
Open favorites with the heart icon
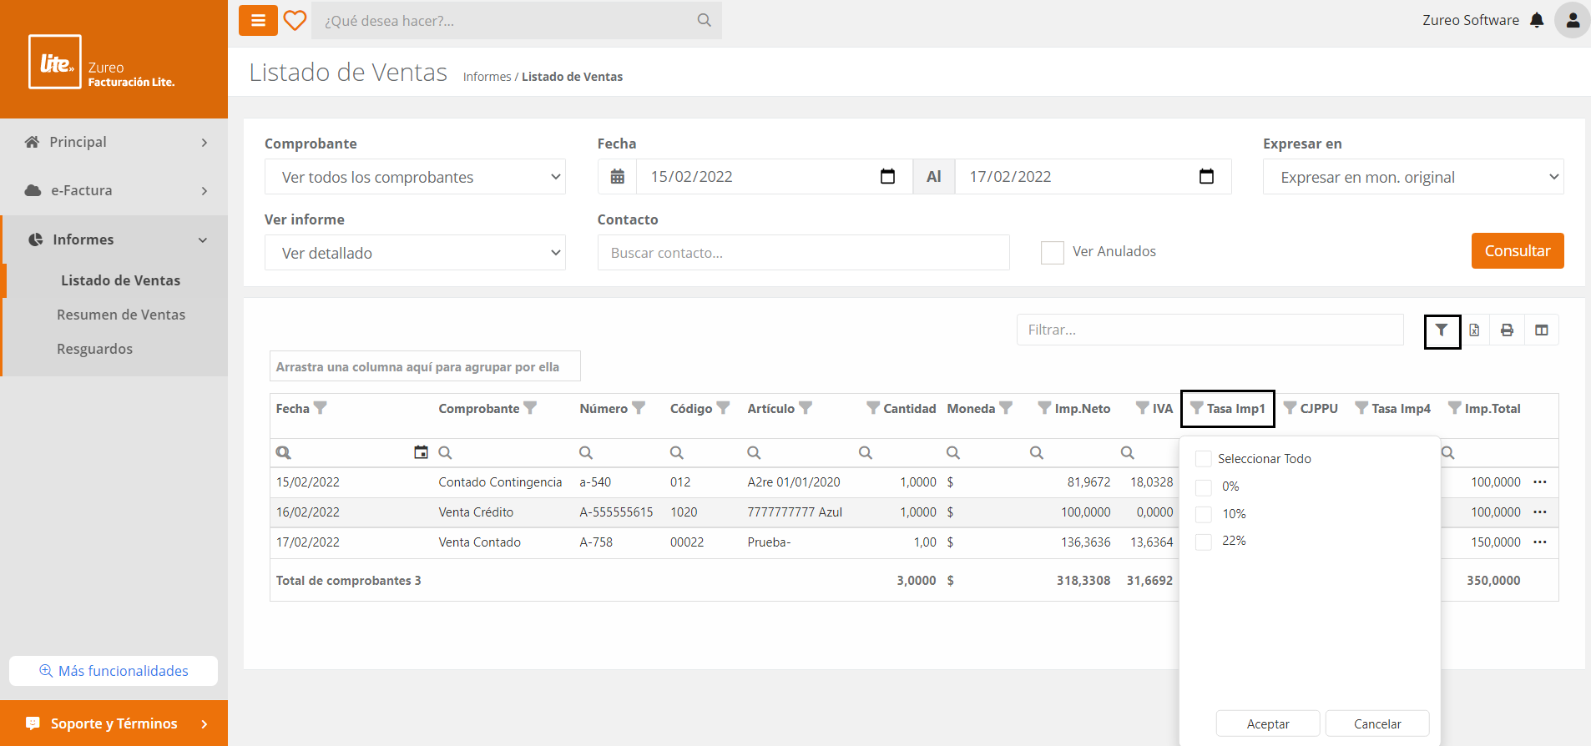point(295,21)
